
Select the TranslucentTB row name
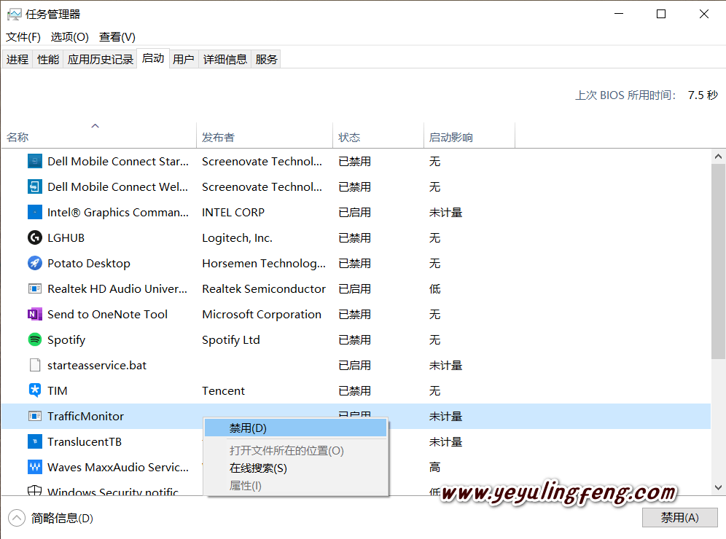point(85,441)
